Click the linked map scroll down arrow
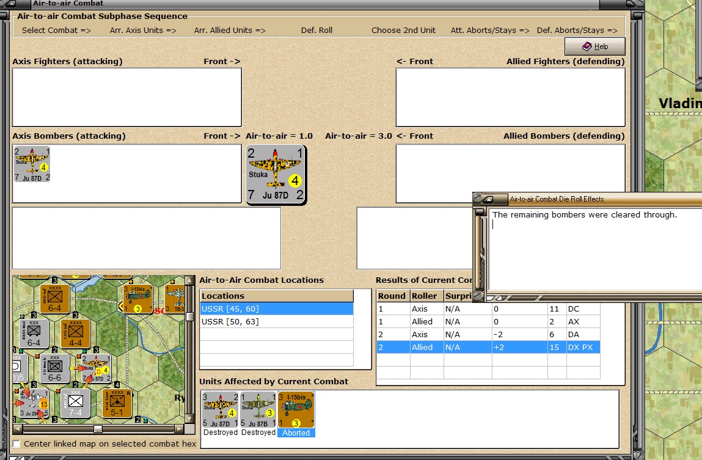 (189, 419)
